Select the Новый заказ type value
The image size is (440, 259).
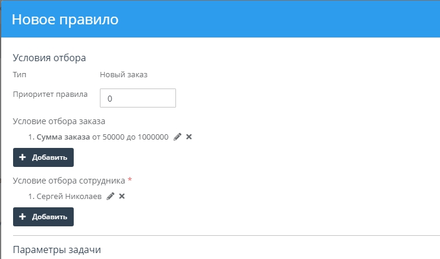pyautogui.click(x=124, y=75)
